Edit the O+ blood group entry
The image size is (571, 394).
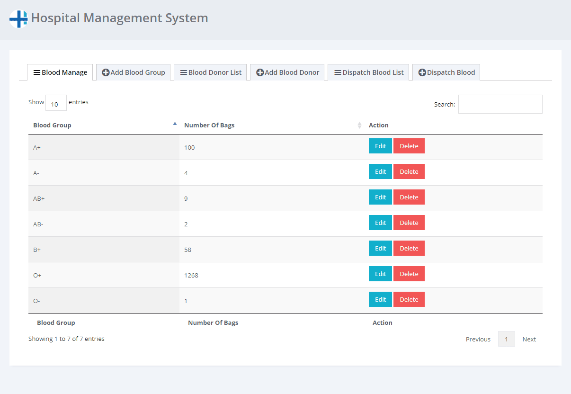[x=380, y=274]
